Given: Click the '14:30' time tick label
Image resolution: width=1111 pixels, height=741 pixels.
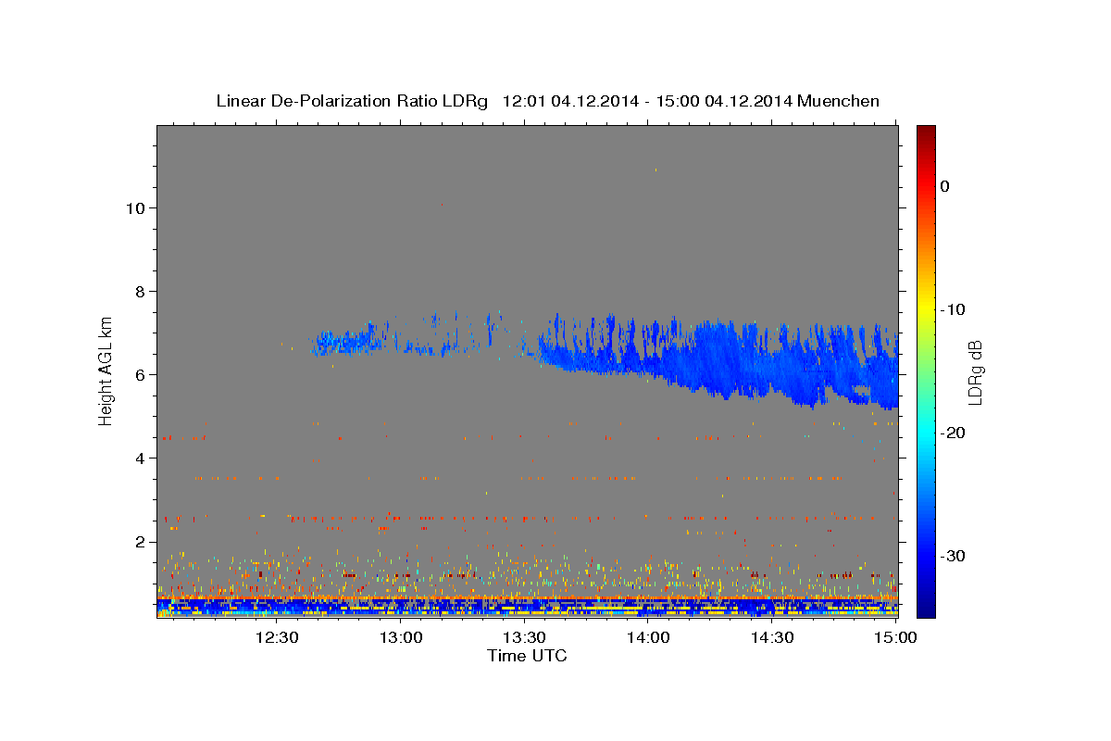Looking at the screenshot, I should [772, 637].
